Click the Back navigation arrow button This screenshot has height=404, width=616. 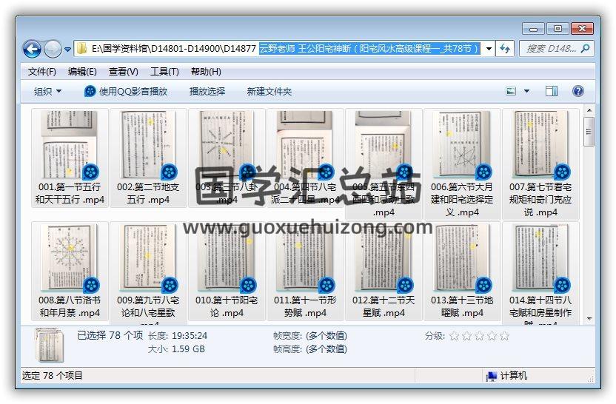[32, 50]
